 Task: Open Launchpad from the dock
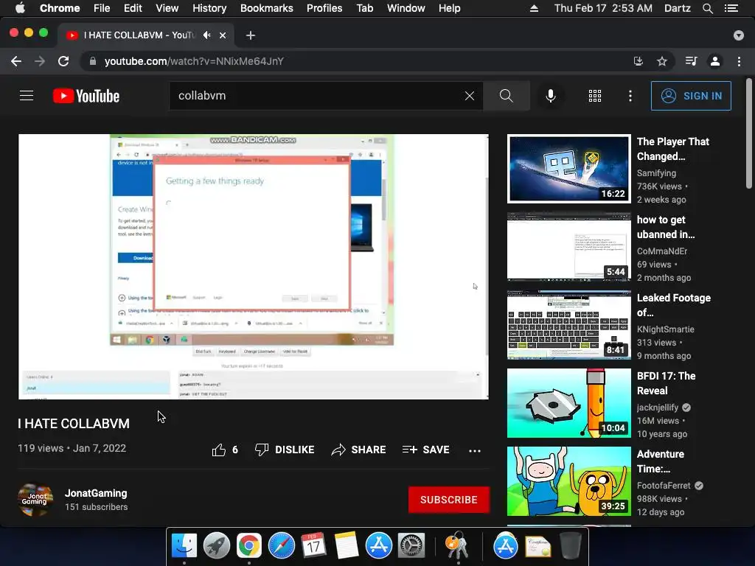[217, 546]
